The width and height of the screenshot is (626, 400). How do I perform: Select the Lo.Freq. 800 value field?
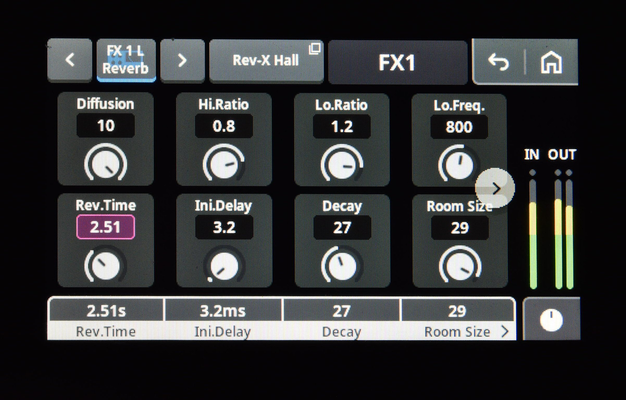459,127
